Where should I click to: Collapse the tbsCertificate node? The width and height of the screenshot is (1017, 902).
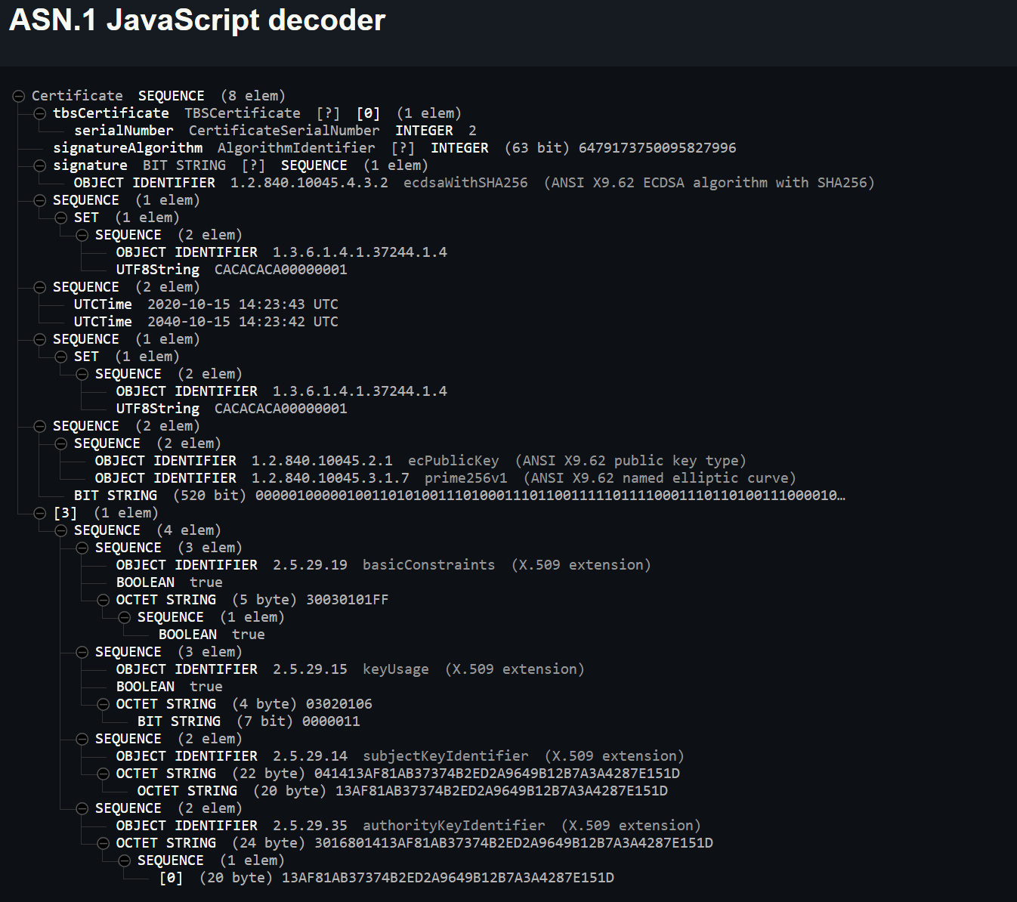pyautogui.click(x=40, y=113)
